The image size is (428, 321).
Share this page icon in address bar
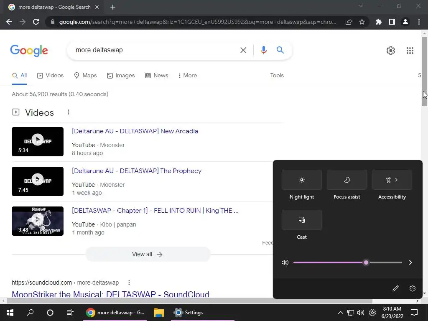(349, 22)
